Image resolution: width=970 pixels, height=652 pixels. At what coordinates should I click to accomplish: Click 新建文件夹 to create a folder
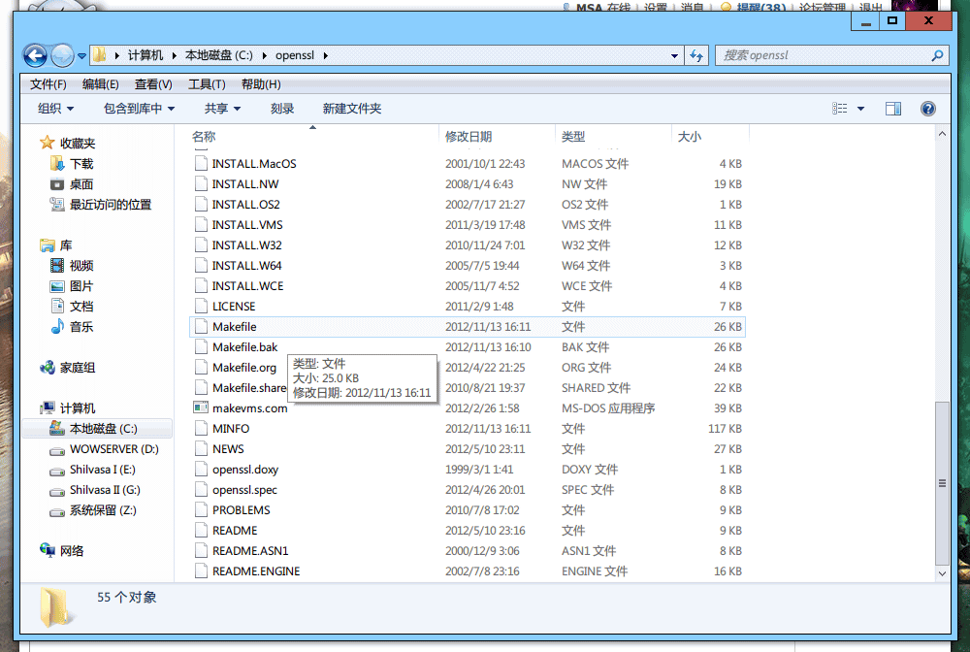click(352, 109)
